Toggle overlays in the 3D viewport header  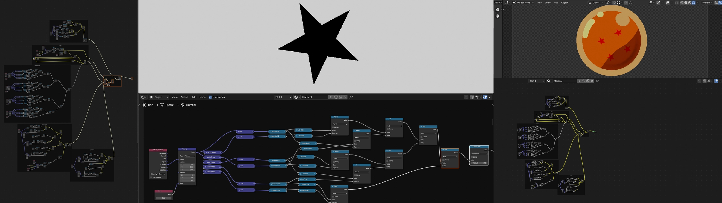(x=668, y=3)
